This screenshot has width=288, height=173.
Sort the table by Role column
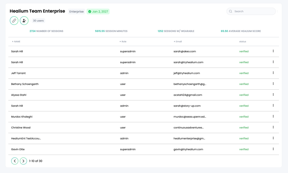click(123, 42)
